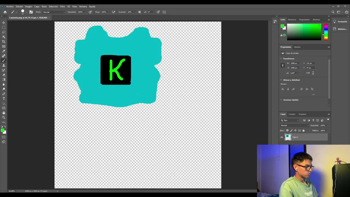Open more align options ellipsis
Viewport: 350px width, 197px height.
313,95
